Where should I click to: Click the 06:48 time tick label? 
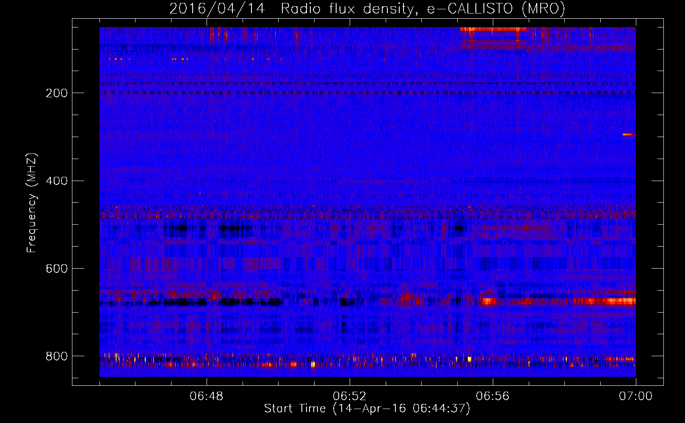click(207, 396)
